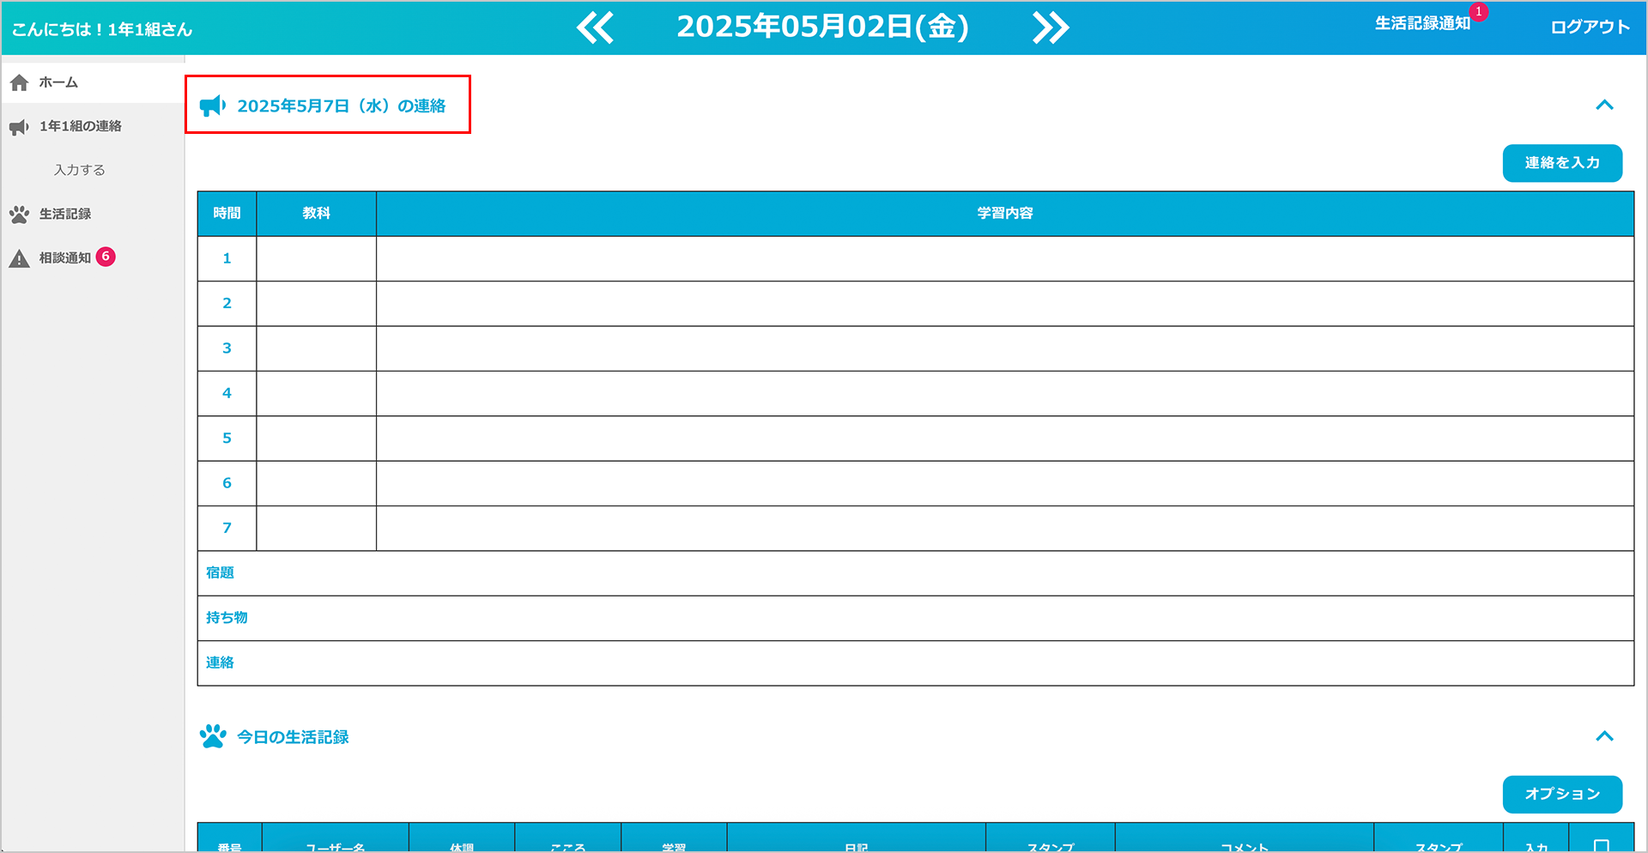
Task: Tick the select-all checkbox in table header
Action: point(1601,845)
